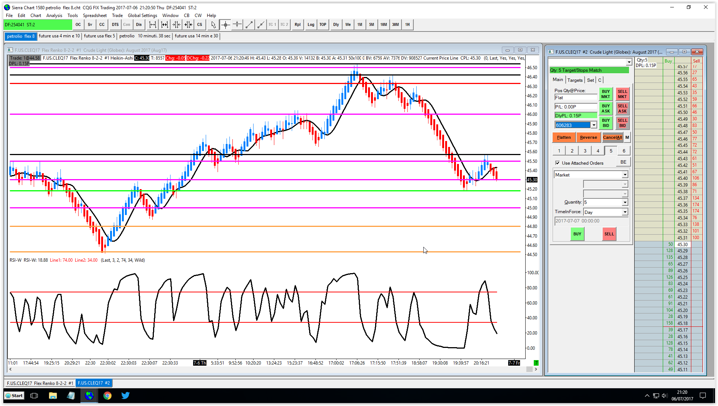The height and width of the screenshot is (406, 718).
Task: Open Twitter from the taskbar
Action: point(125,396)
